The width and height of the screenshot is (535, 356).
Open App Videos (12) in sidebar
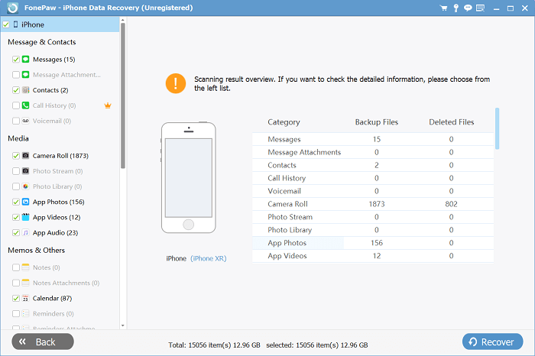[x=57, y=217]
